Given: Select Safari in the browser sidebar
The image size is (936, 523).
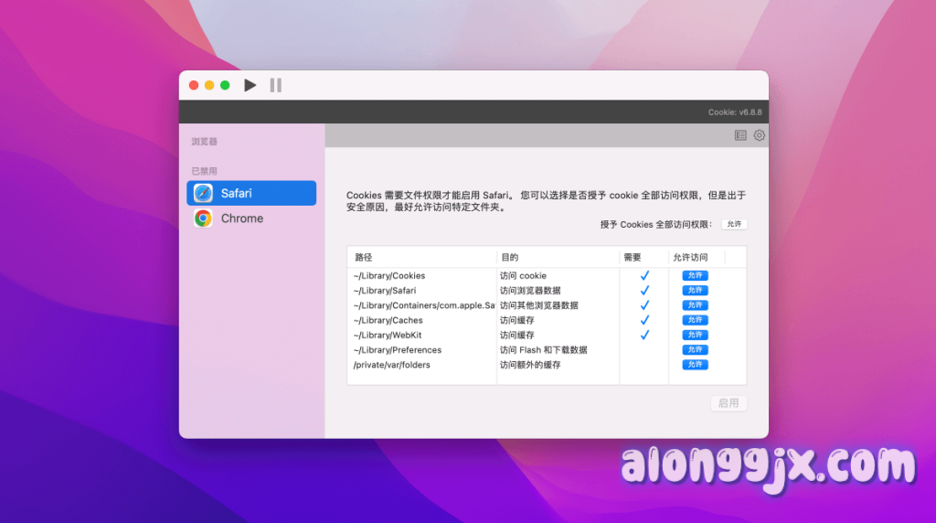Looking at the screenshot, I should coord(251,193).
